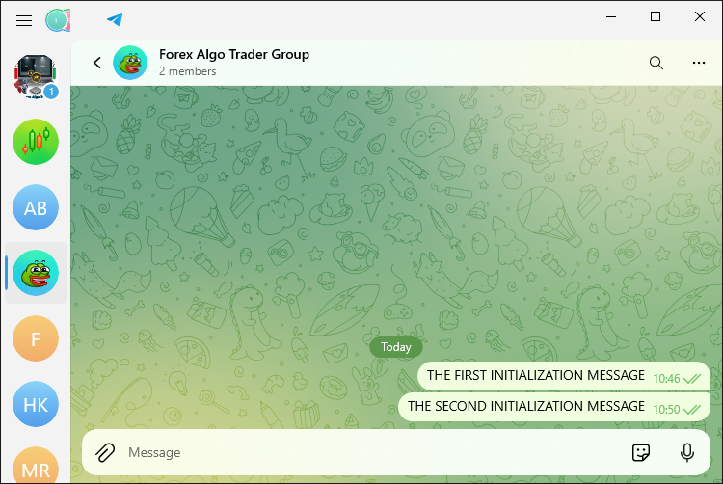Viewport: 723px width, 484px height.
Task: Open the HK contact chat
Action: [x=36, y=404]
